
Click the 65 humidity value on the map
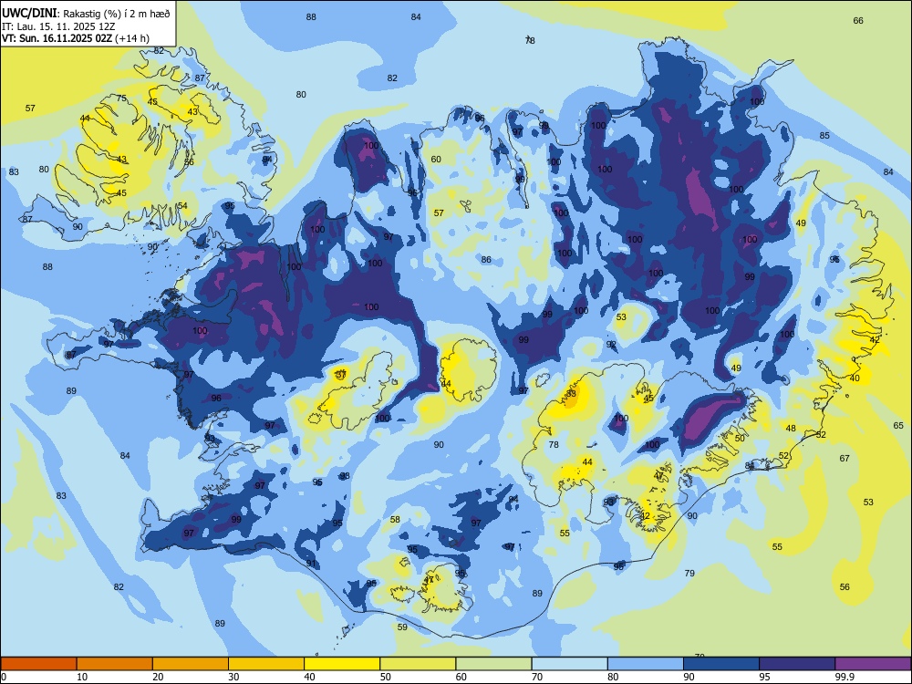(898, 425)
